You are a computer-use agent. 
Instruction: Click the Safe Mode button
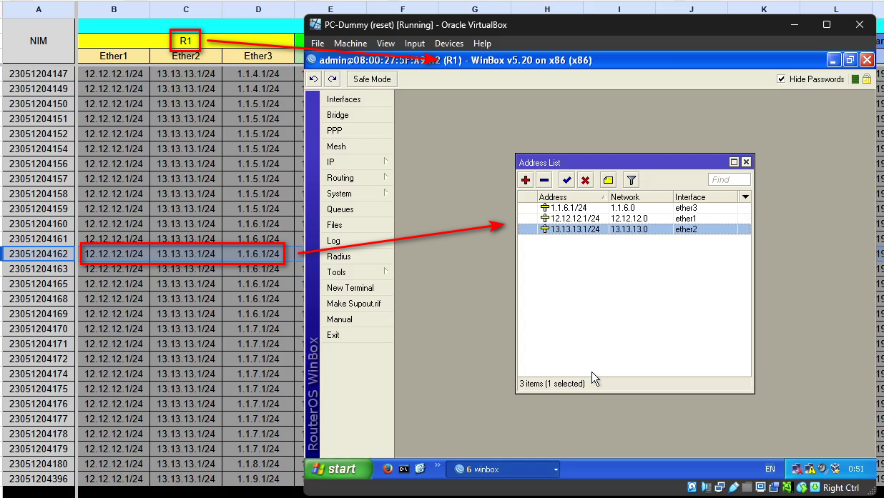[x=372, y=79]
